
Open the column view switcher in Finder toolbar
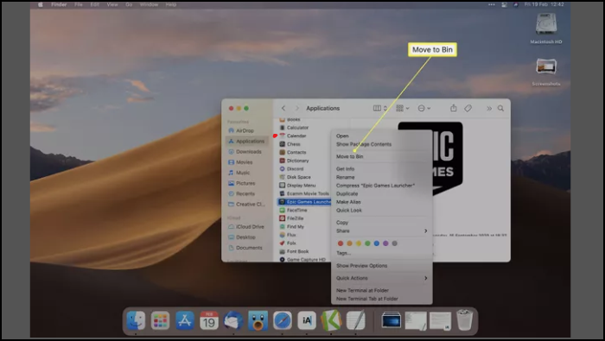tap(379, 108)
